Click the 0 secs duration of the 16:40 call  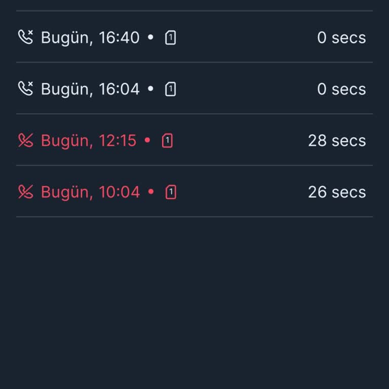pos(341,37)
